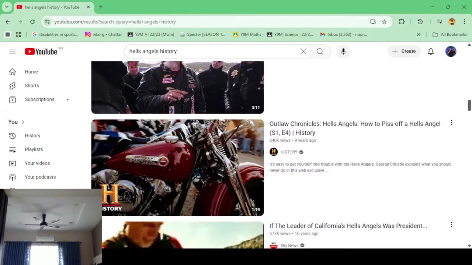Open the Y9M Science bookmark
This screenshot has height=265, width=472.
[x=290, y=35]
